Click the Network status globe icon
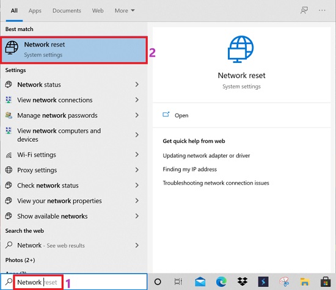The height and width of the screenshot is (290, 336). tap(9, 84)
